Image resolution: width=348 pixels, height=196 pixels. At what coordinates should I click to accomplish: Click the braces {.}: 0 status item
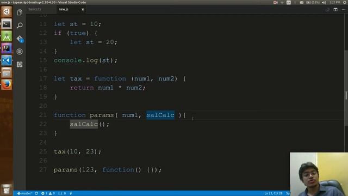coord(62,193)
